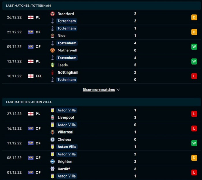Click the Brighton club crest icon
The image size is (202, 180).
click(x=53, y=161)
